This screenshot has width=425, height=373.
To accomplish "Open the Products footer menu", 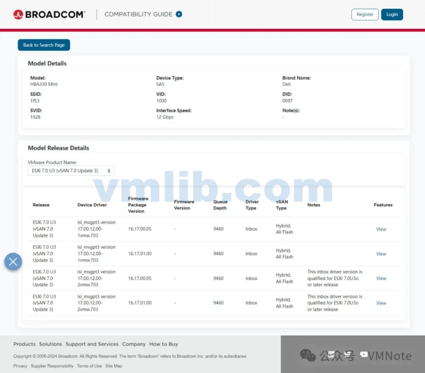I will [24, 344].
